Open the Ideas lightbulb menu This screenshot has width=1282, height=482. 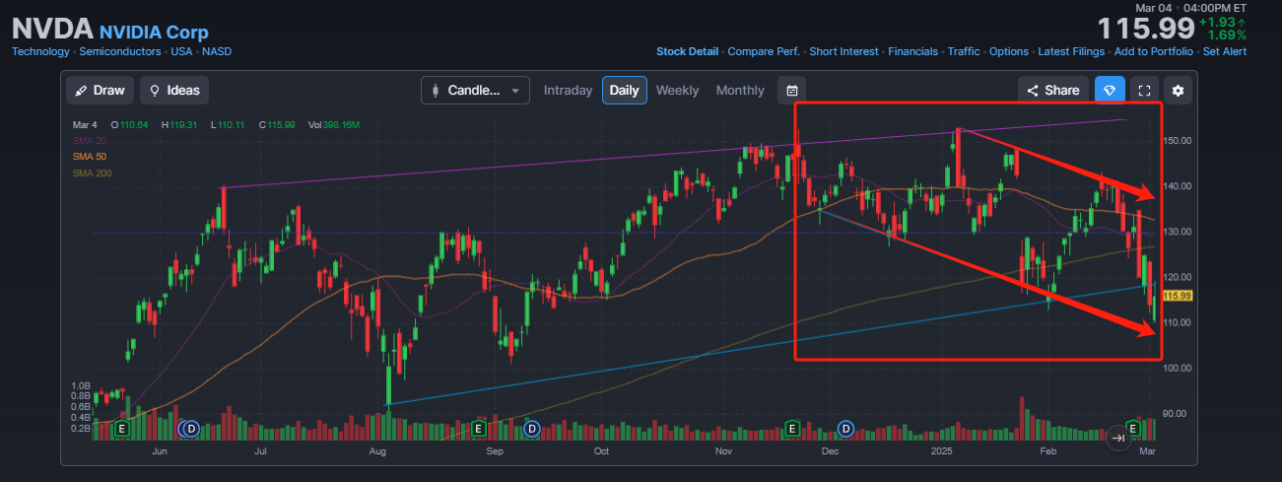[174, 91]
